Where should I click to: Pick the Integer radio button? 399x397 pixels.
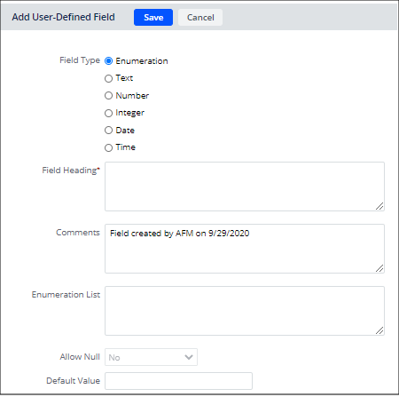tap(108, 113)
